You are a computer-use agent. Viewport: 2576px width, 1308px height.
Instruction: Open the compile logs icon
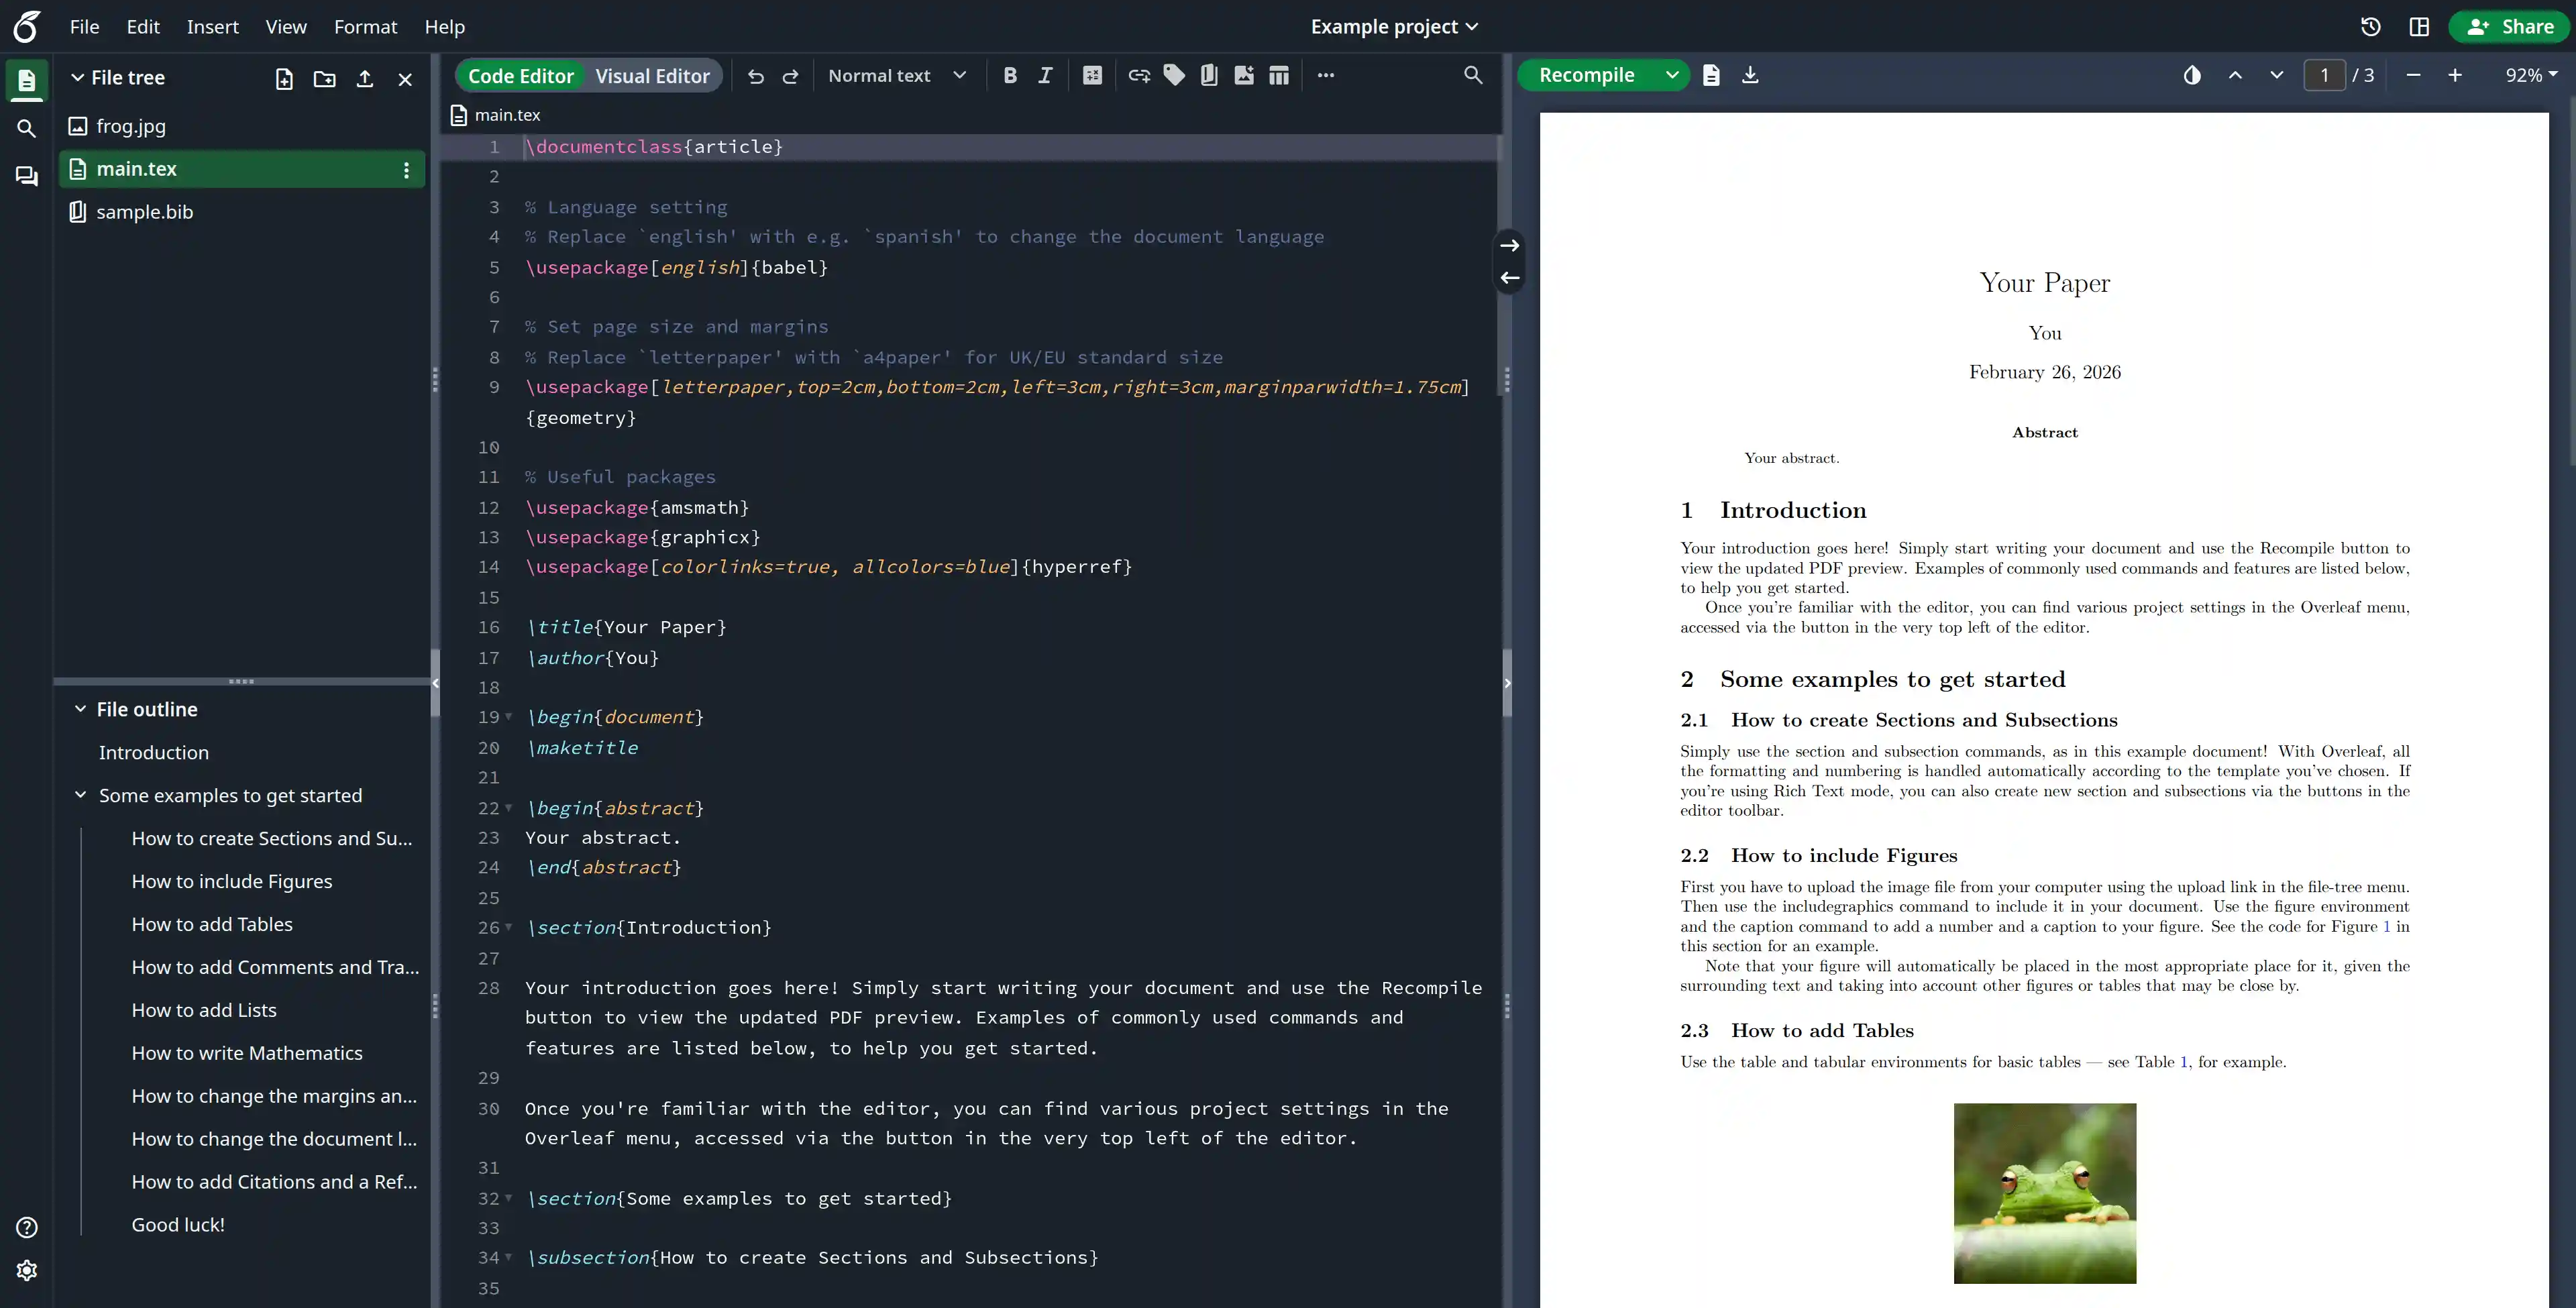[1710, 75]
